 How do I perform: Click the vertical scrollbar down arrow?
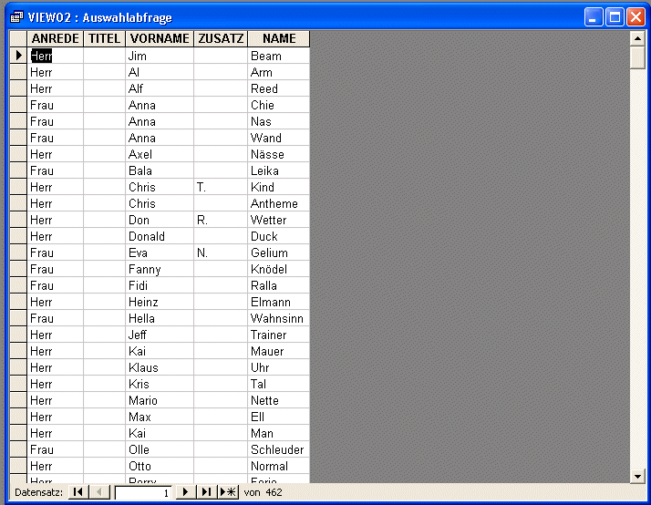point(637,476)
